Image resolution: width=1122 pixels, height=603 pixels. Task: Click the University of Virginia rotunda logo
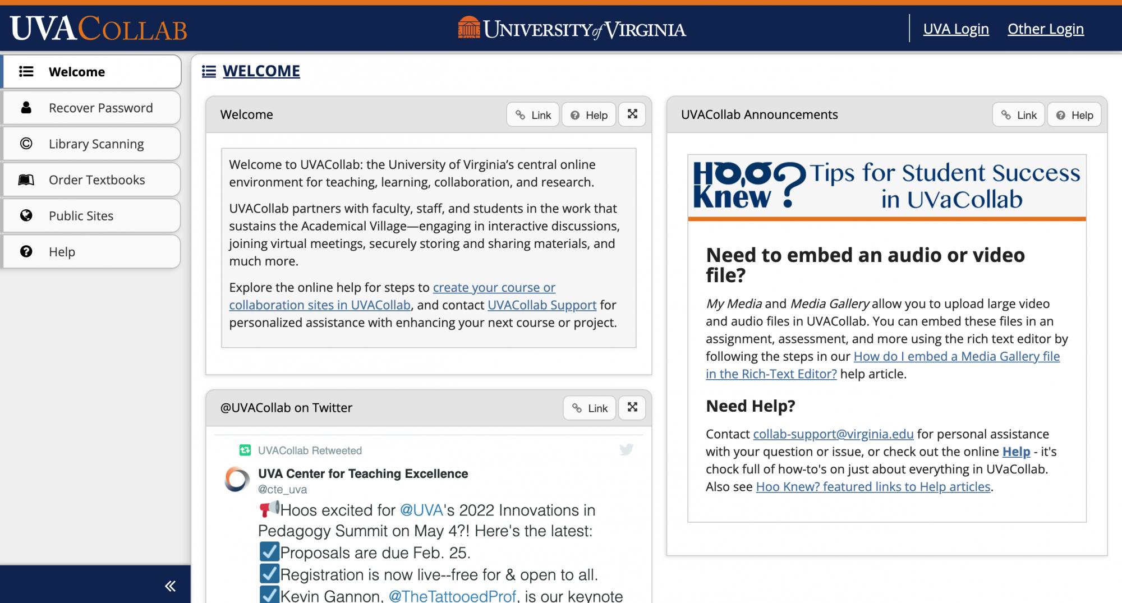[469, 28]
